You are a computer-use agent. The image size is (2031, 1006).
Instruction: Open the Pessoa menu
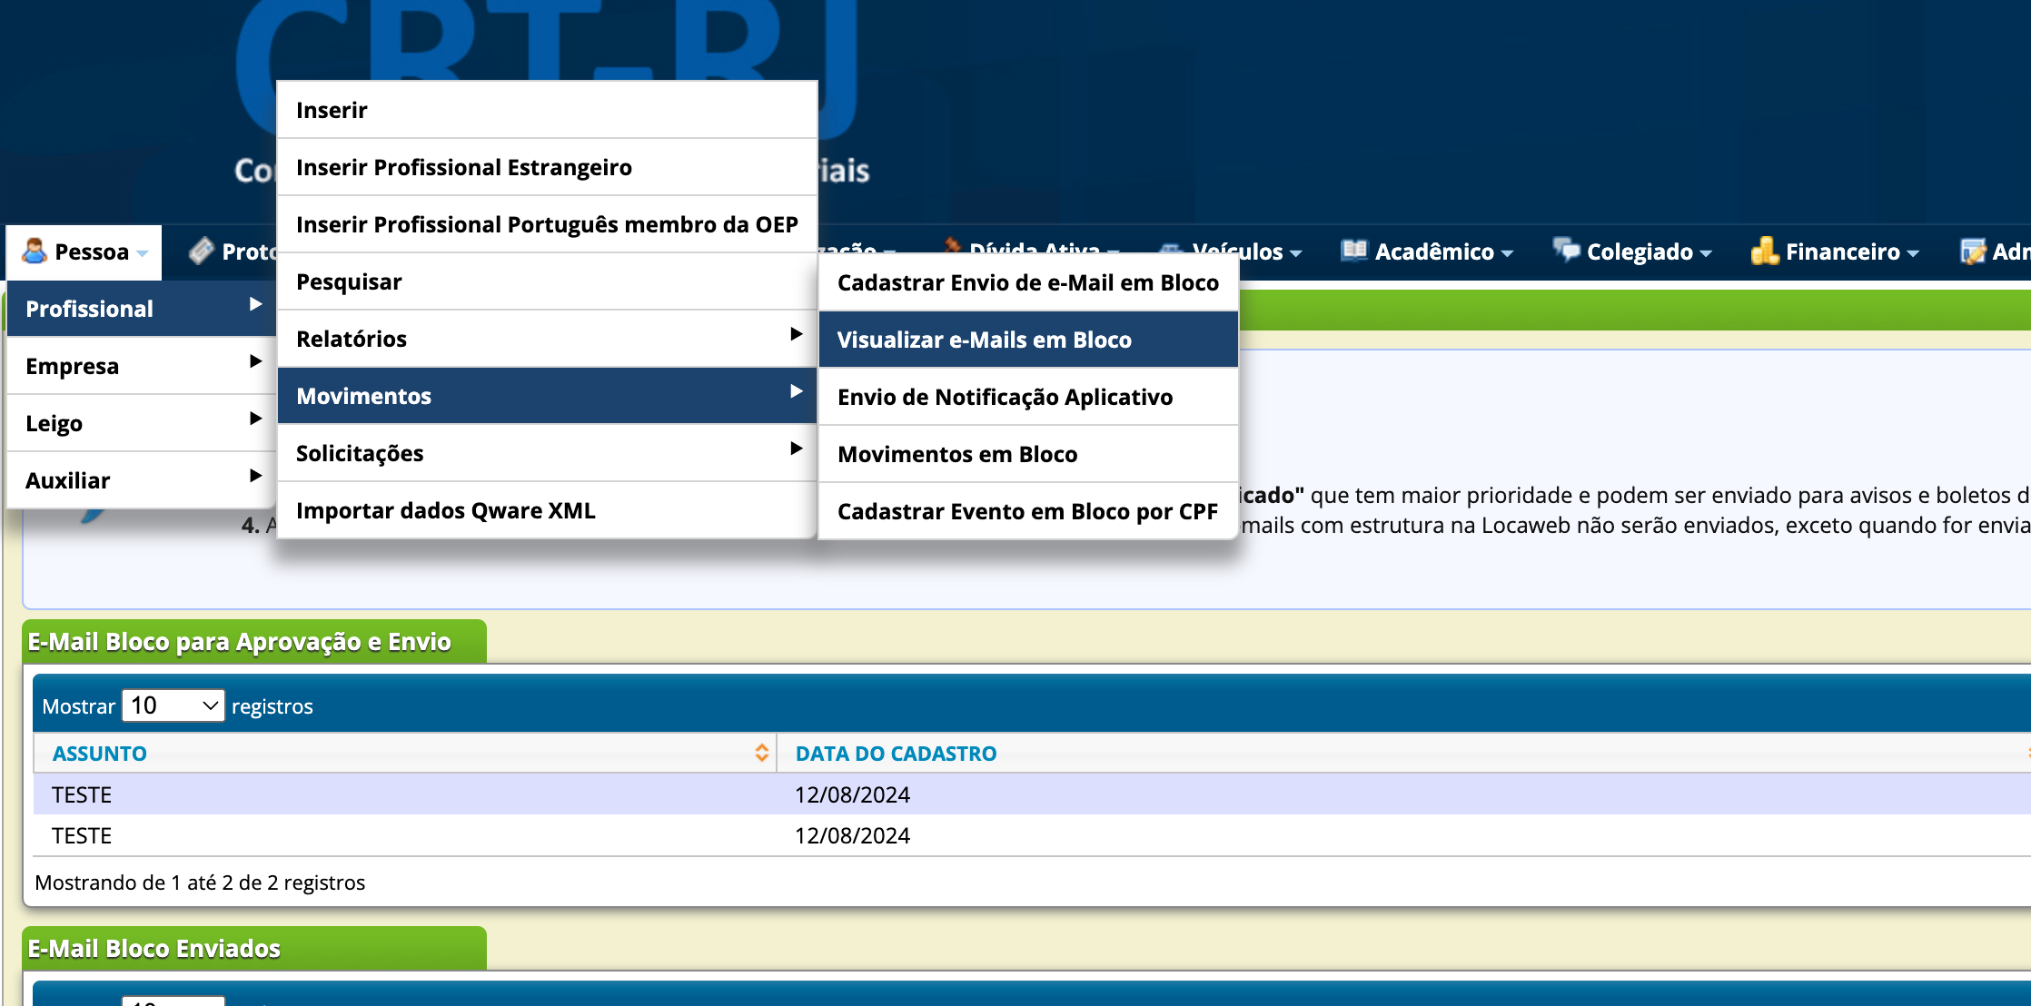(84, 251)
